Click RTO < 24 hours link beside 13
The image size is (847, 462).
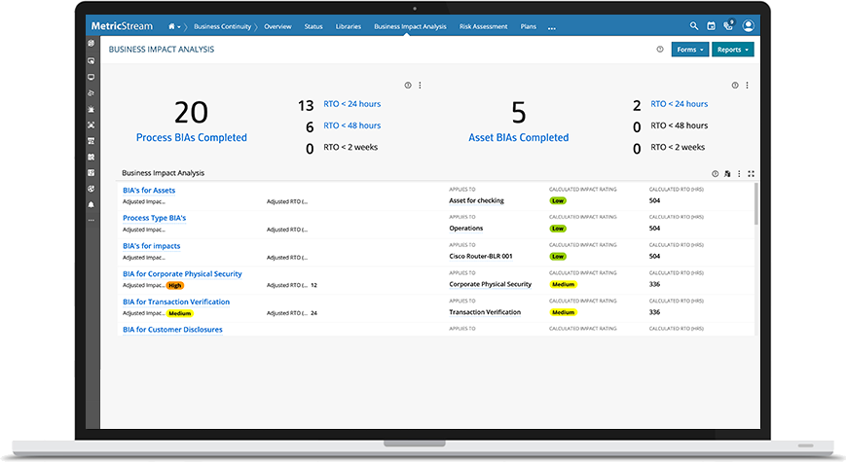pyautogui.click(x=352, y=104)
